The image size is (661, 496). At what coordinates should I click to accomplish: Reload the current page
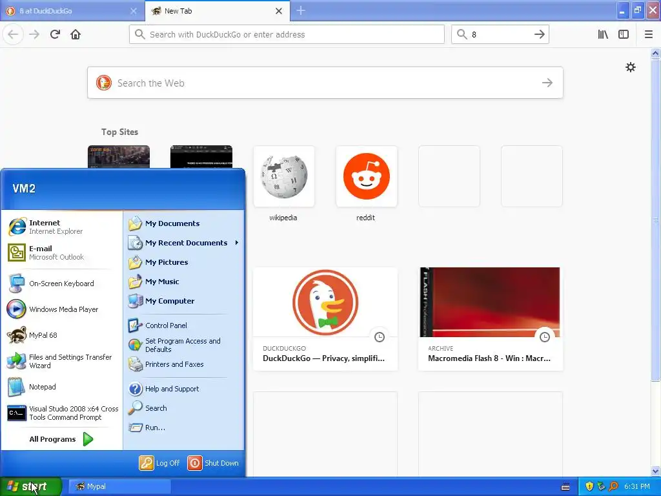click(x=55, y=34)
